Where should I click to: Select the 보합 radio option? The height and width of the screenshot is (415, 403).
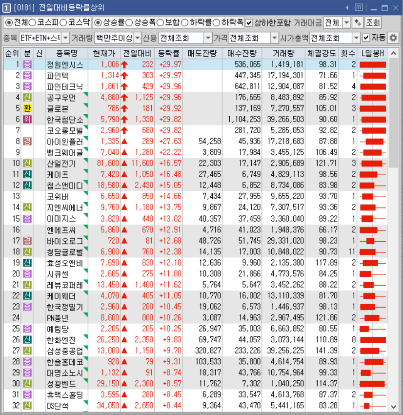[160, 23]
